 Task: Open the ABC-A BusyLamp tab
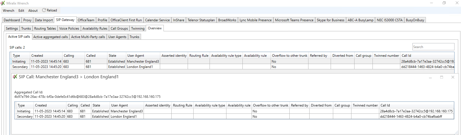point(360,20)
